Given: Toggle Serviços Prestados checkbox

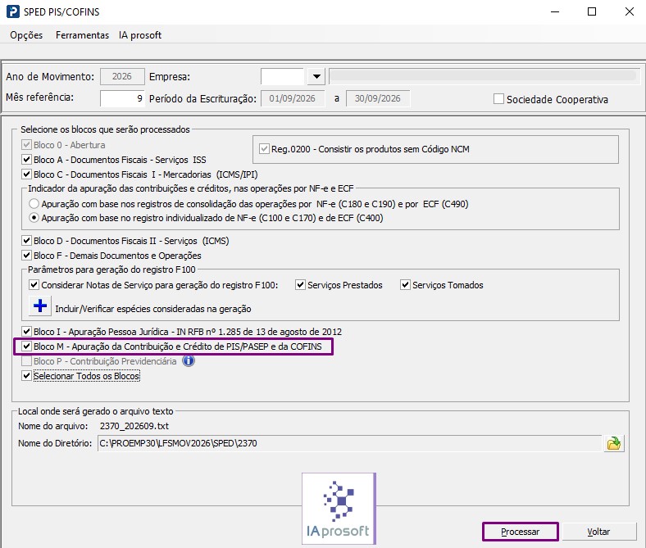Looking at the screenshot, I should (300, 285).
